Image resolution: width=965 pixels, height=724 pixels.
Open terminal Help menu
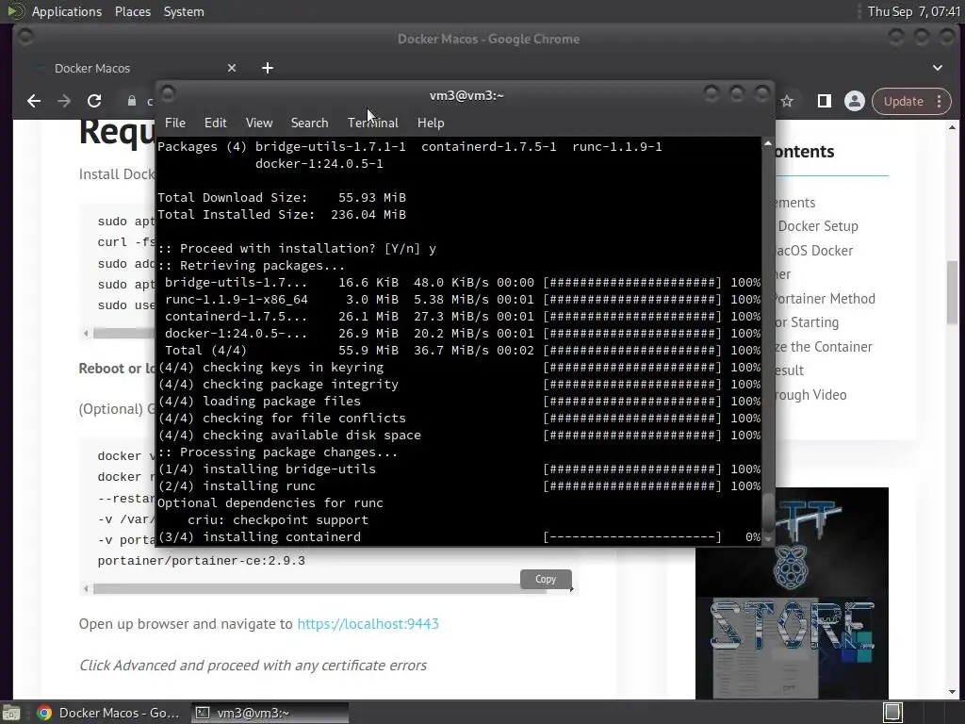(x=431, y=123)
